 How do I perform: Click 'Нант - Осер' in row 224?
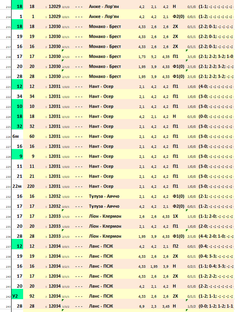tap(101, 116)
